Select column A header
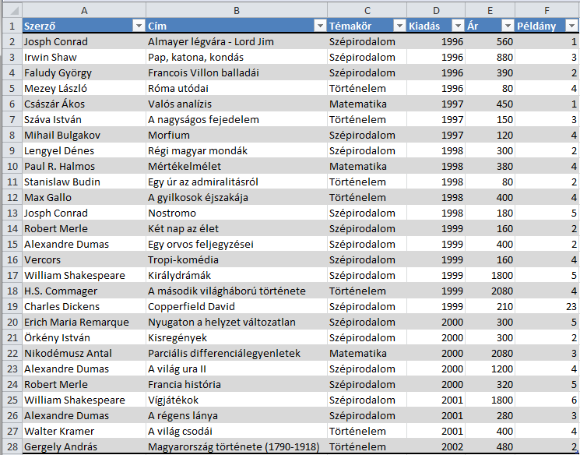The width and height of the screenshot is (580, 455). [x=84, y=11]
